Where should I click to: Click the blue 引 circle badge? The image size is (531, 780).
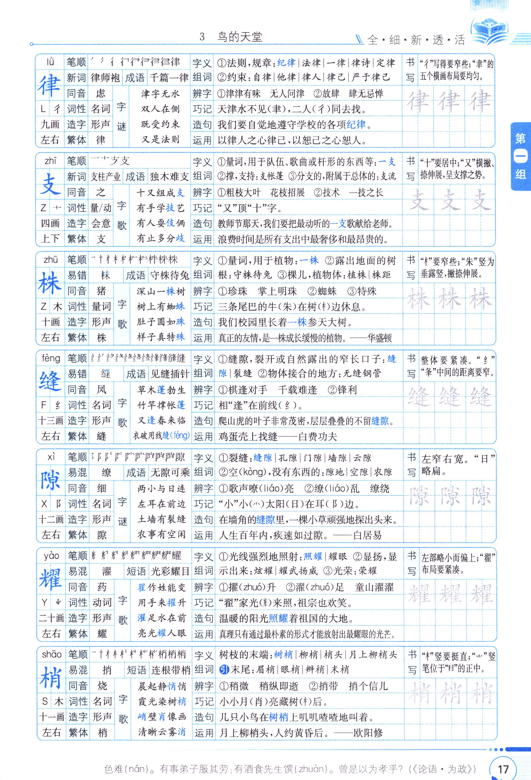(x=224, y=670)
